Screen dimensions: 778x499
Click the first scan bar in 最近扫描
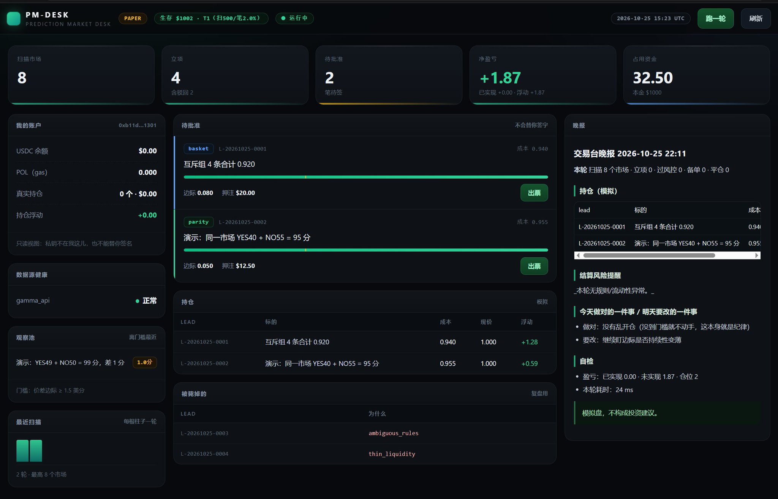tap(22, 451)
